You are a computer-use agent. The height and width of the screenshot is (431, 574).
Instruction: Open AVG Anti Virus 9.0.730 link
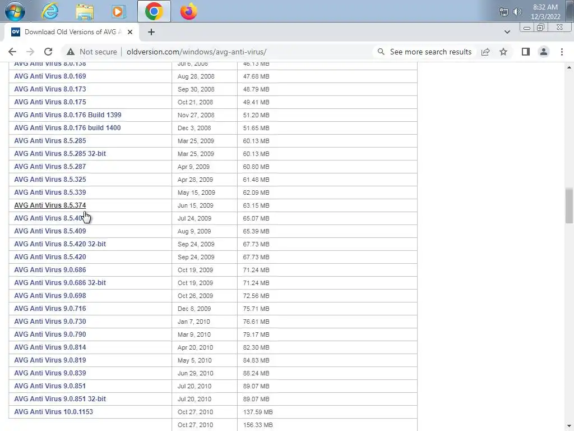point(50,321)
